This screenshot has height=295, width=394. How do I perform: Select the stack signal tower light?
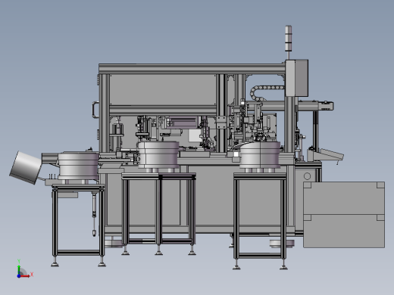coord(289,39)
